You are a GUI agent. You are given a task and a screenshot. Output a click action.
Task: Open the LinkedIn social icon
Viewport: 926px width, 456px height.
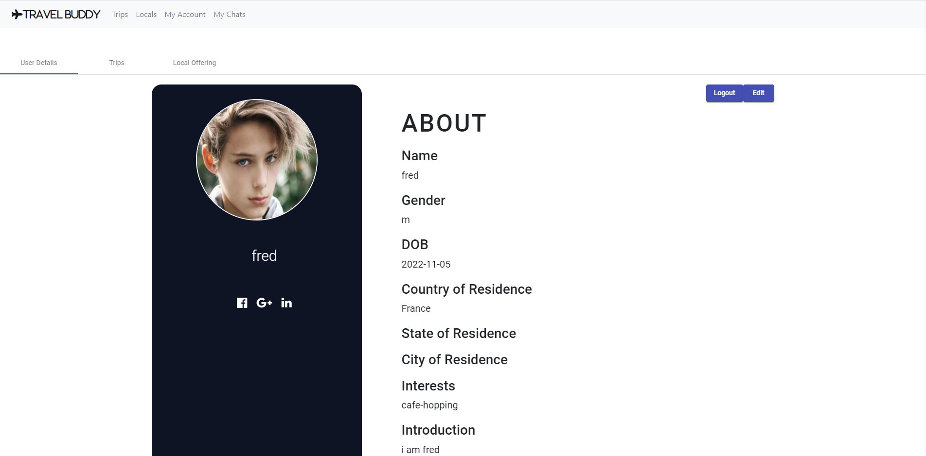(286, 303)
